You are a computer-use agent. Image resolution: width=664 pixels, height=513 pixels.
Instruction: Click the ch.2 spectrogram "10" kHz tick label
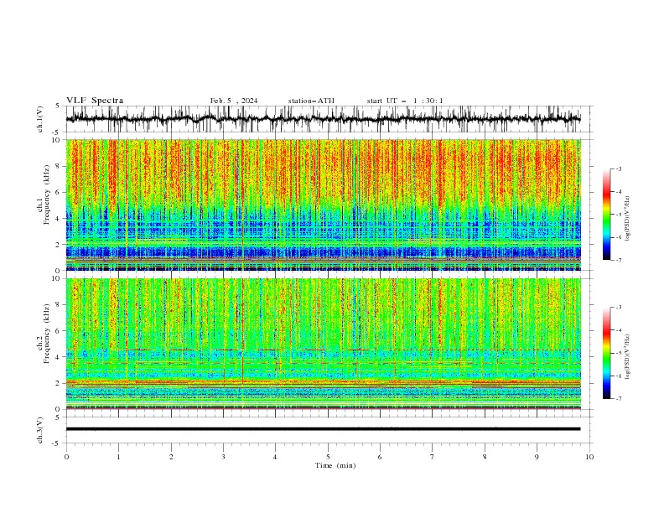pyautogui.click(x=56, y=278)
